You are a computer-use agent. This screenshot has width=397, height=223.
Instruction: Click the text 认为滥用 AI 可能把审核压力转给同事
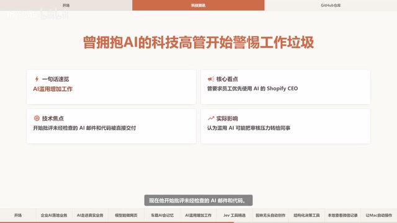[x=249, y=128]
